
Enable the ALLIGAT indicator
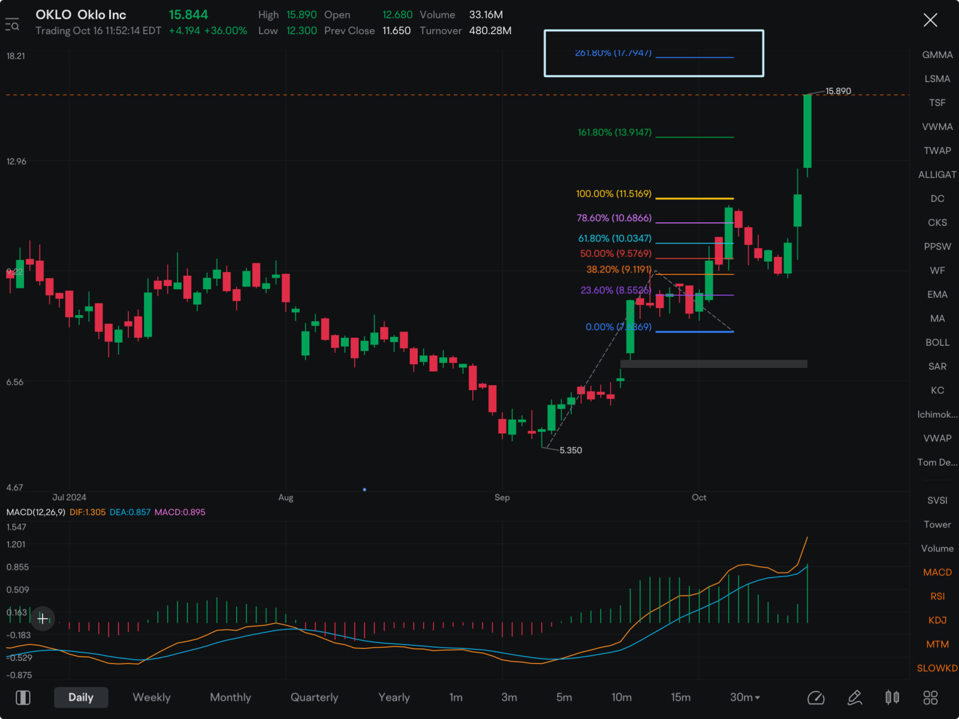(x=937, y=174)
